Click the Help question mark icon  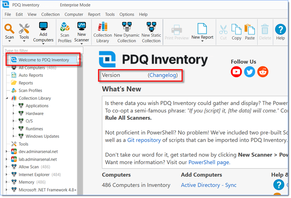pos(280,29)
